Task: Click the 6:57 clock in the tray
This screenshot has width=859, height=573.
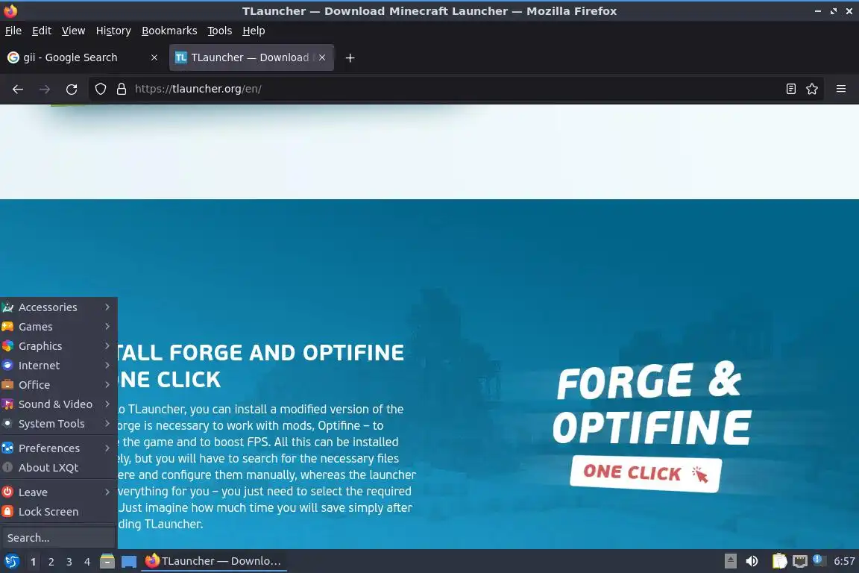Action: [x=844, y=561]
